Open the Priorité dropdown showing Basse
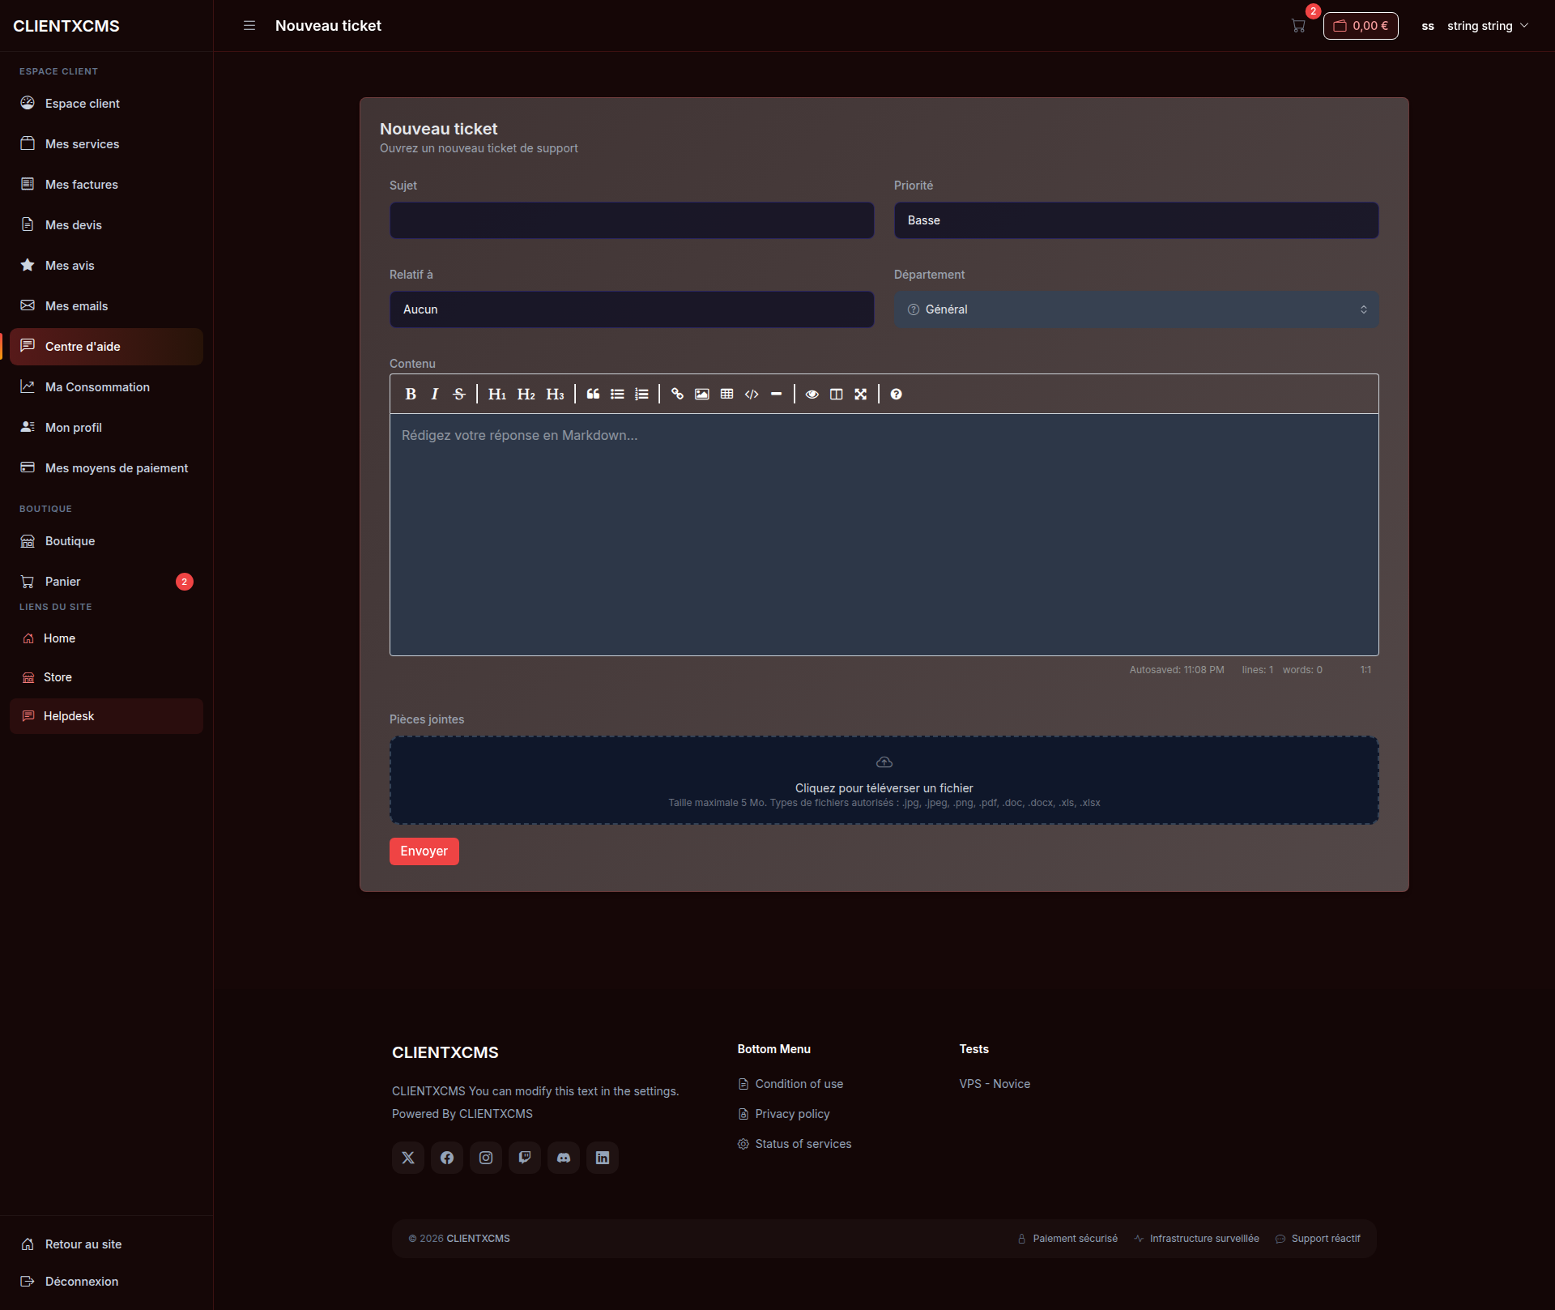1555x1310 pixels. click(1136, 220)
